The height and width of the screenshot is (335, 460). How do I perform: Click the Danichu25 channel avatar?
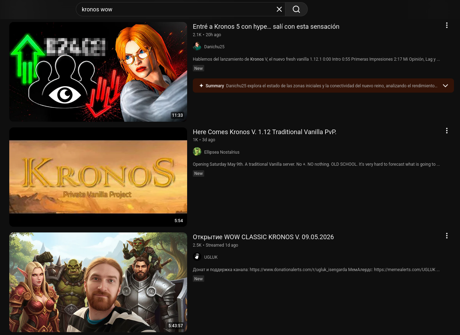click(x=197, y=46)
